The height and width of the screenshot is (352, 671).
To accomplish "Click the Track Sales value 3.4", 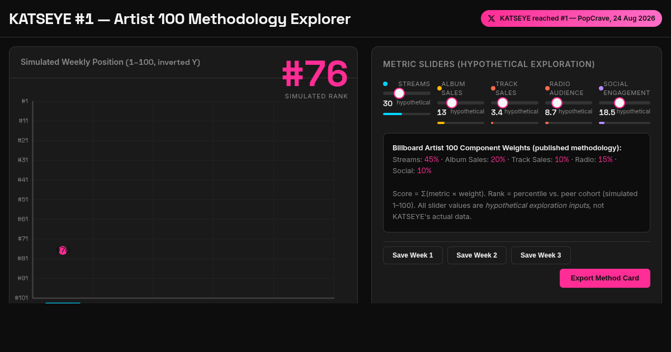I will (497, 112).
